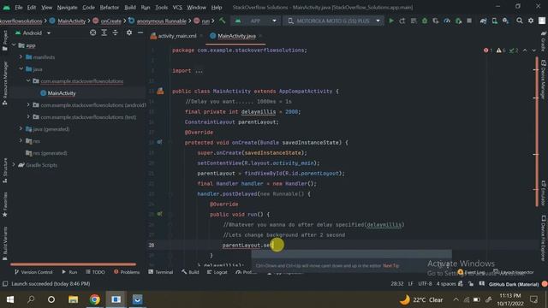Open IDE settings gear in main toolbar
548x308 pixels.
(x=531, y=21)
